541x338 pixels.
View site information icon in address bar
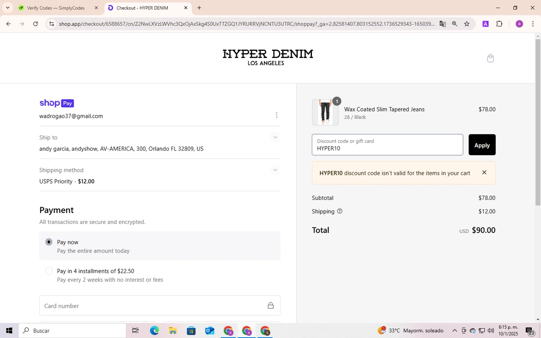pos(52,24)
